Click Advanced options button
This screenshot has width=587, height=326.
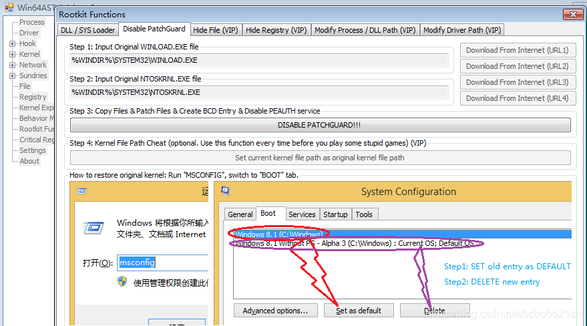pos(276,311)
